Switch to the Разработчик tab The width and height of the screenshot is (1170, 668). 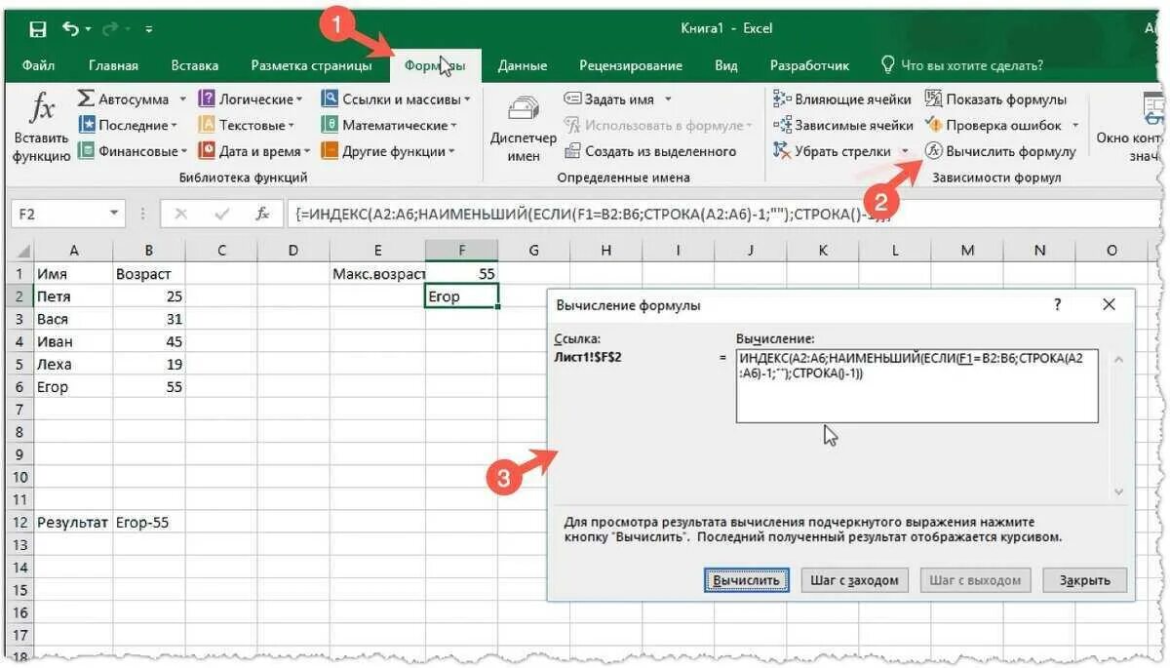(x=809, y=65)
